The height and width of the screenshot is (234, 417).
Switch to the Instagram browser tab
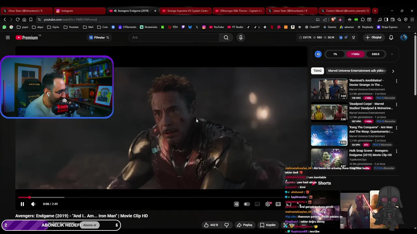(79, 11)
